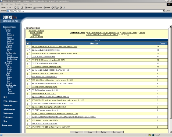172x137 pixels.
Task: Check the FTP command overflow attempt checkbox
Action: [30, 67]
